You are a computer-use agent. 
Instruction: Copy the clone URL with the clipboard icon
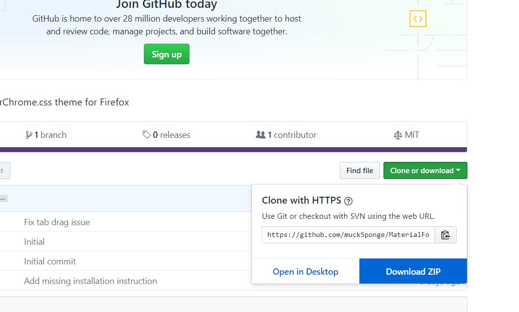[445, 235]
